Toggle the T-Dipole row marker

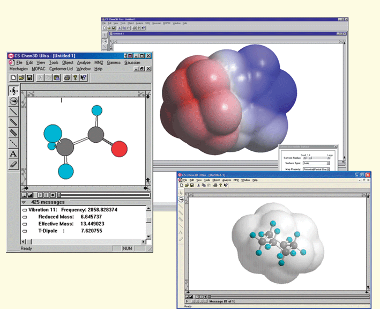pos(25,231)
